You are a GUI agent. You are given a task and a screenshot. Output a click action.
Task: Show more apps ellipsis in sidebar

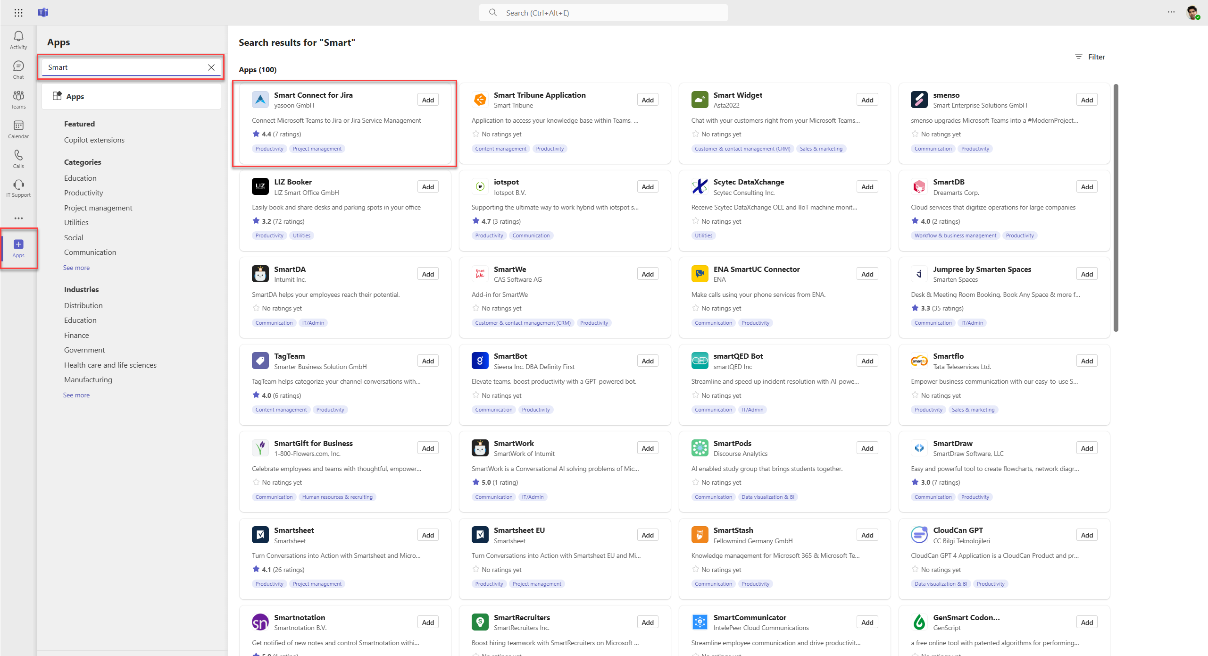[18, 218]
